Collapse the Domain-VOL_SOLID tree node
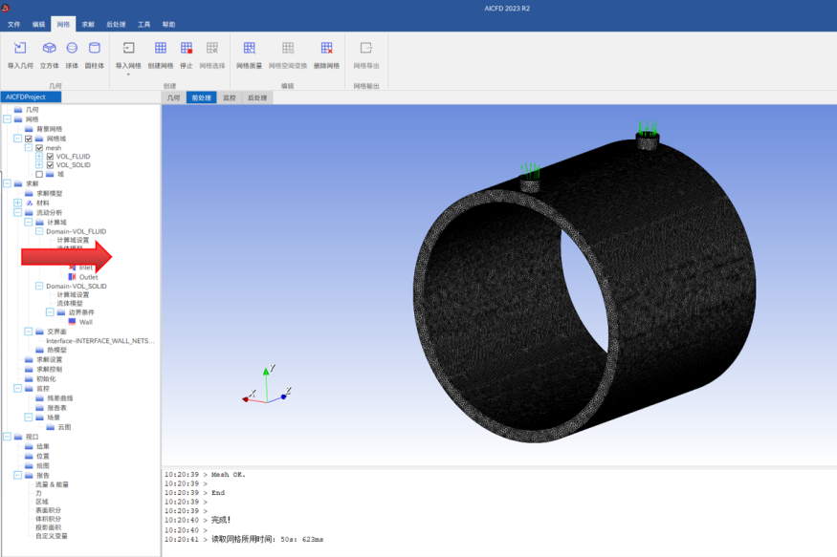 click(39, 286)
